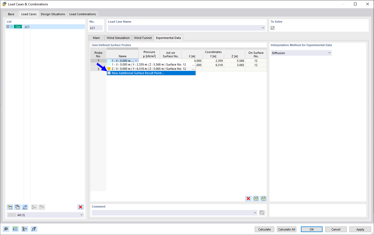Click the Act on Surface No. header
Image resolution: width=374 pixels, height=235 pixels.
(x=170, y=54)
